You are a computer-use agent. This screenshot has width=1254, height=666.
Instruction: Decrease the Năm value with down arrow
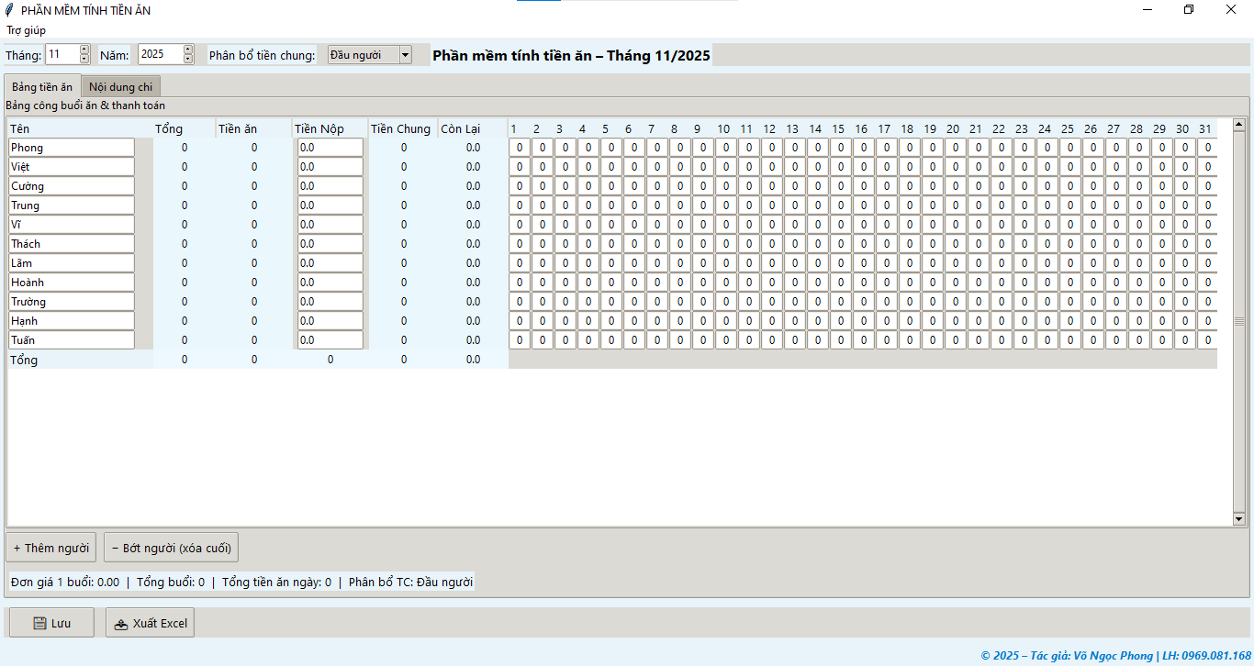pyautogui.click(x=188, y=60)
